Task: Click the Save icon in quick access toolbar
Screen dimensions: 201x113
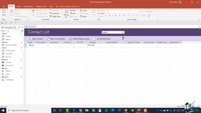Action: (2, 23)
